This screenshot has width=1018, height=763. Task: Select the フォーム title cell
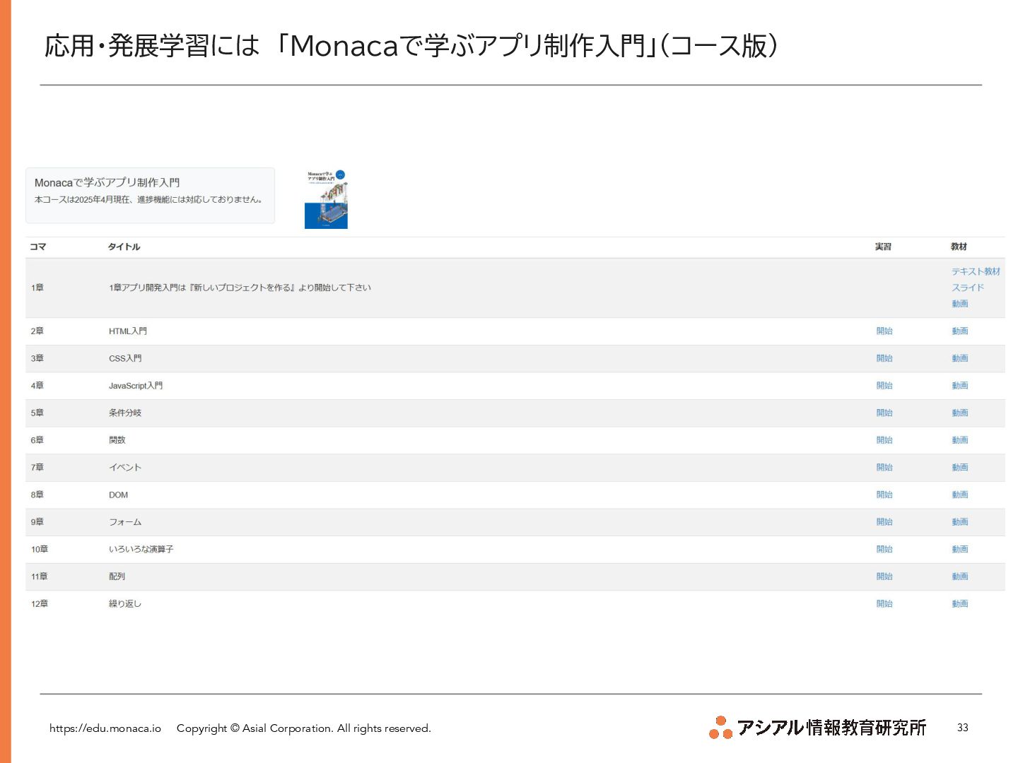click(x=125, y=522)
